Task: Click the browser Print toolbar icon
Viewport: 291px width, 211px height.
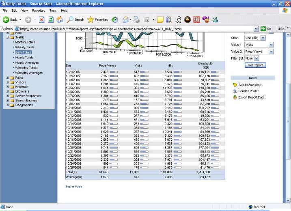Action: pos(137,19)
